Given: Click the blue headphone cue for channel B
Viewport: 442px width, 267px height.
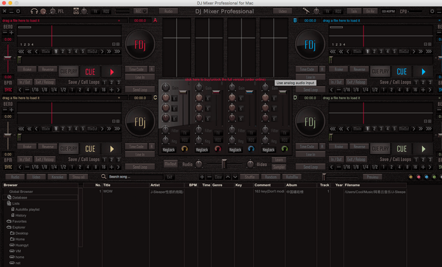Looking at the screenshot, I should click(x=251, y=149).
